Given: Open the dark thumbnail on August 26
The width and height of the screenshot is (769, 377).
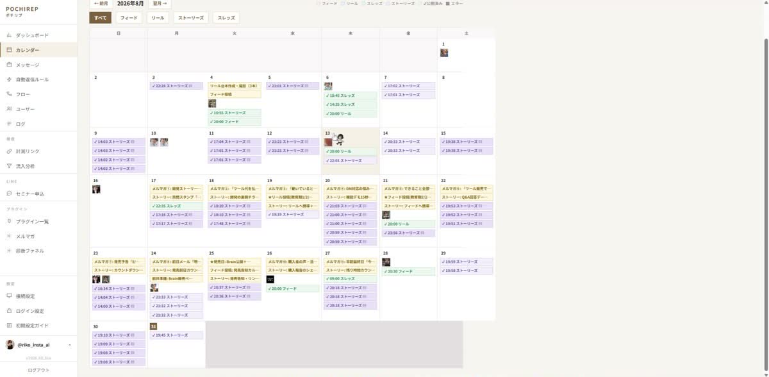Looking at the screenshot, I should pos(270,279).
